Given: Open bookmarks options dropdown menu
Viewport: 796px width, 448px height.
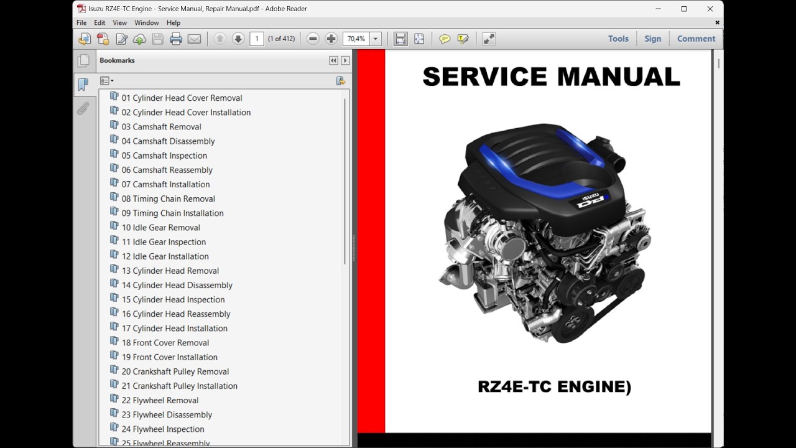Looking at the screenshot, I should (x=106, y=81).
